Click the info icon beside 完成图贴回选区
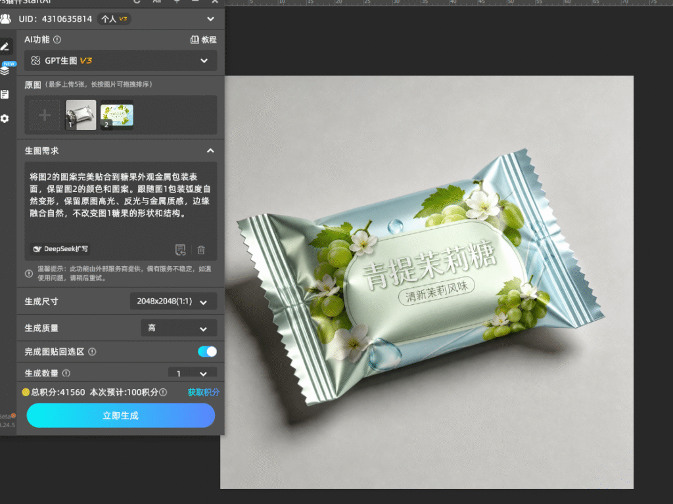The width and height of the screenshot is (673, 504). [x=92, y=352]
